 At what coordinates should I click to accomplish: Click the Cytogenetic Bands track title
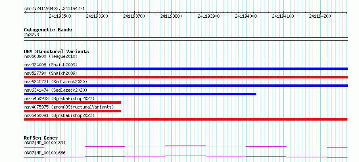[x=48, y=30]
